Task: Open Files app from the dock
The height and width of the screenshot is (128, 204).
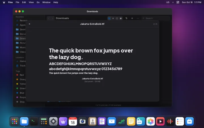Action: tap(24, 121)
